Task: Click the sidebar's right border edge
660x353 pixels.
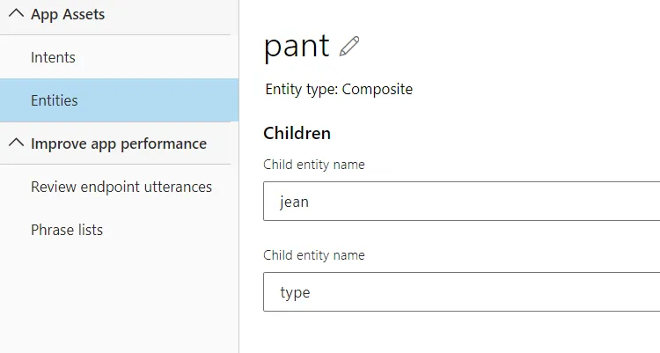Action: coord(238,264)
